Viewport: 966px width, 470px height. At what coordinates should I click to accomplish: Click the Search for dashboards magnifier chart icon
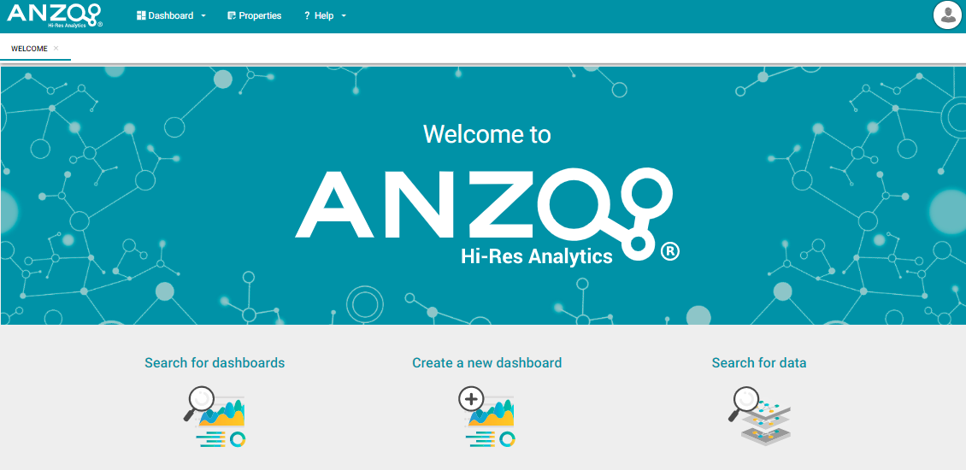[215, 417]
